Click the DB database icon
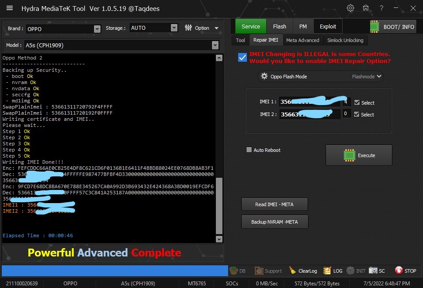 tap(233, 270)
